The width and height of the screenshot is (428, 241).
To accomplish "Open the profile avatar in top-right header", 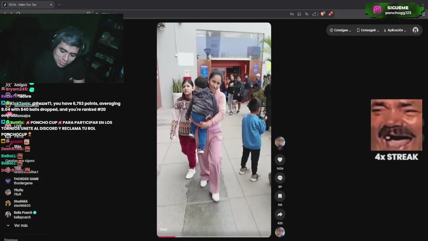I will [x=415, y=30].
